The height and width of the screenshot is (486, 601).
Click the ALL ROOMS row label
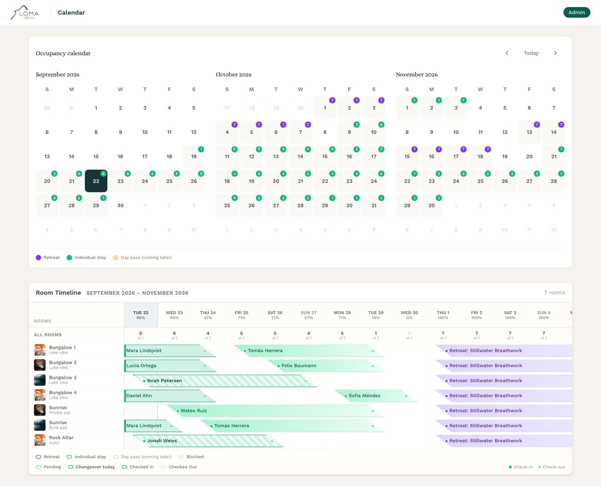[48, 335]
